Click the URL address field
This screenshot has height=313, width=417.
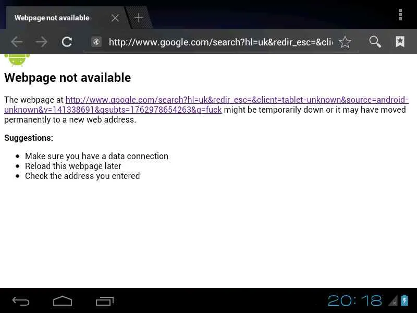click(x=220, y=42)
